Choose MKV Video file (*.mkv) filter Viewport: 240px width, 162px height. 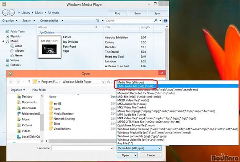[x=178, y=108]
